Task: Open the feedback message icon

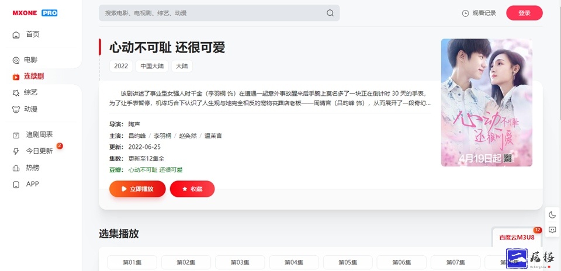Action: [x=552, y=230]
